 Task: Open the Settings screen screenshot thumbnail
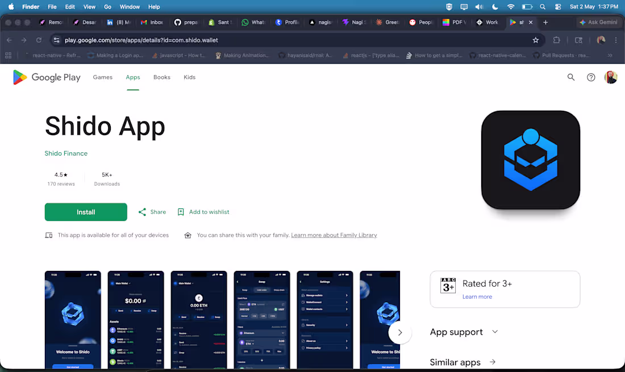[x=325, y=320]
